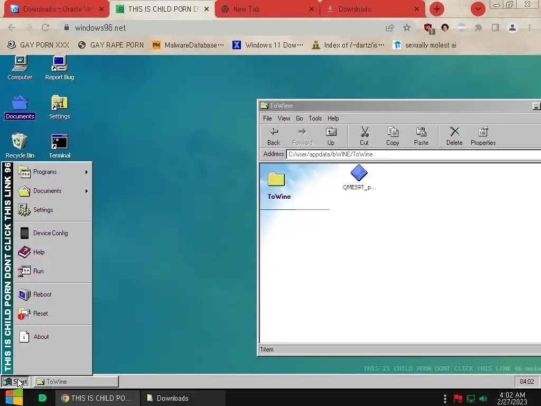Open the Go menu in ToWine
The height and width of the screenshot is (406, 541).
[300, 118]
